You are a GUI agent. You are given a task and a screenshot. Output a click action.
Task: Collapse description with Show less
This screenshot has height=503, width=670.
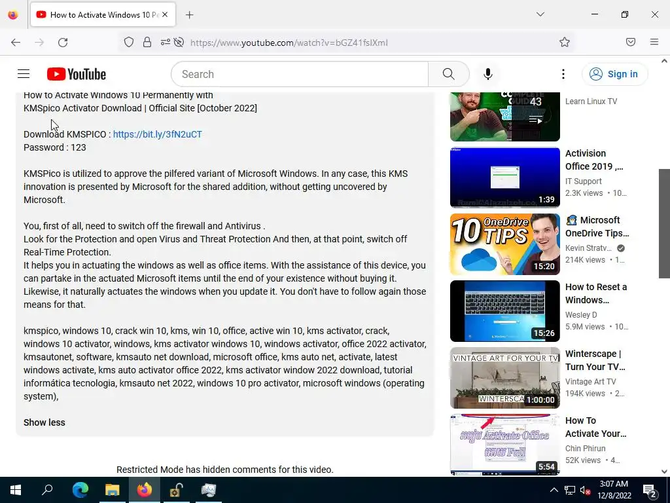44,422
